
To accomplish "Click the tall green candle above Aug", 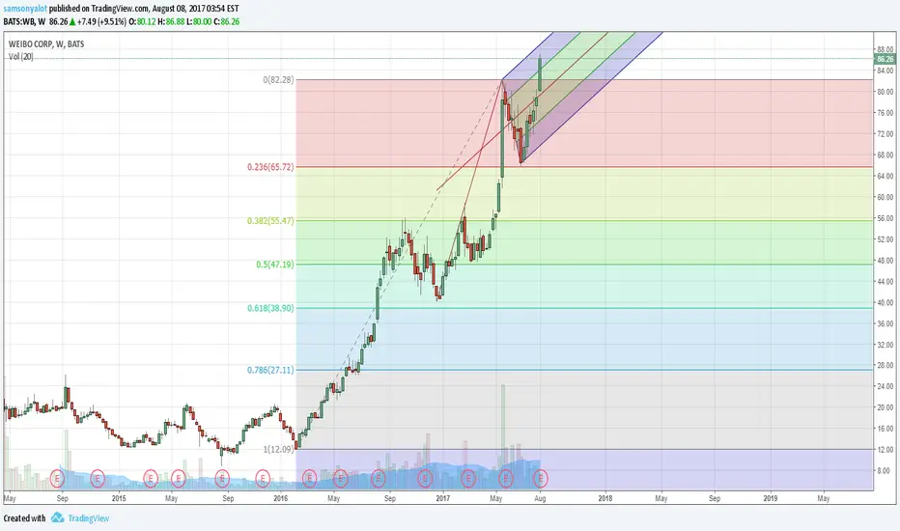I will tap(540, 73).
